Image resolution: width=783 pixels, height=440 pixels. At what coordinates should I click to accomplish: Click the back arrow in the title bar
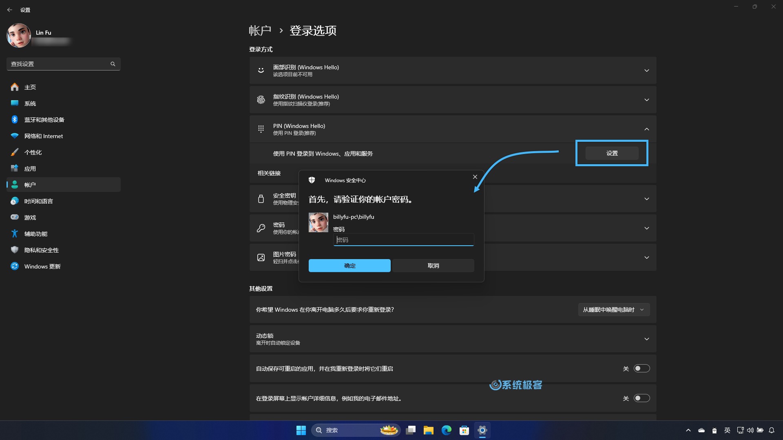[x=10, y=10]
